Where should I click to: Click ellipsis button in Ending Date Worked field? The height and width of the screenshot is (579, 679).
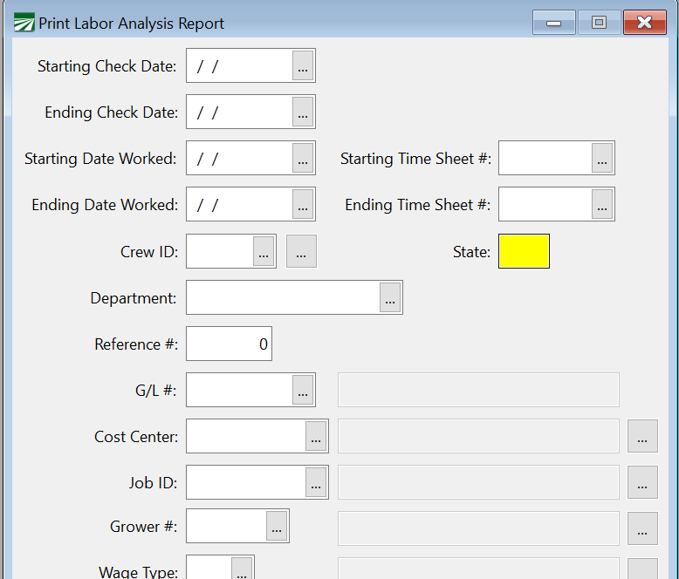(x=303, y=205)
